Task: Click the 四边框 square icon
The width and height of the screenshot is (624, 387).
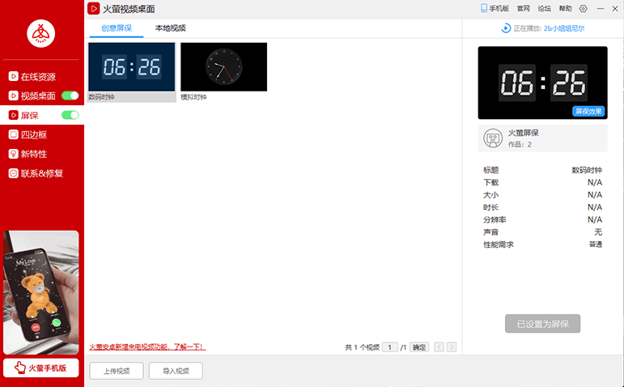Action: click(x=13, y=134)
